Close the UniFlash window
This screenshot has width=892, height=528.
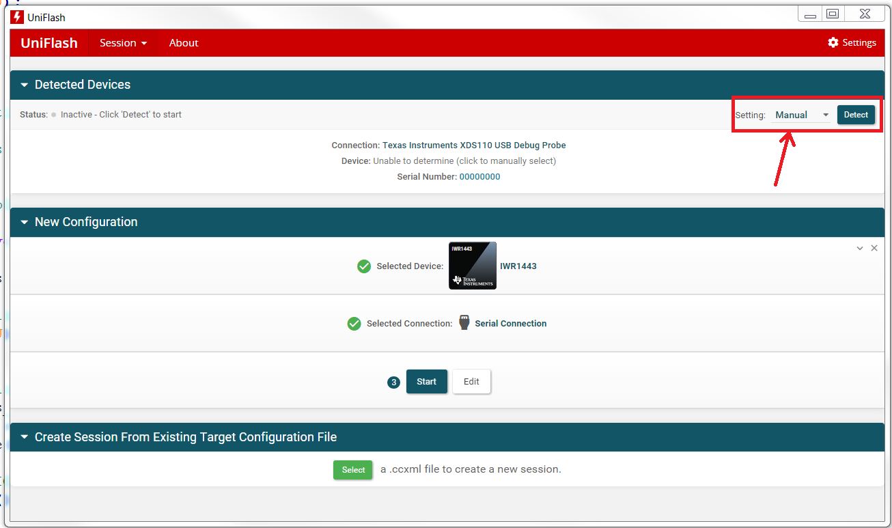pos(865,14)
